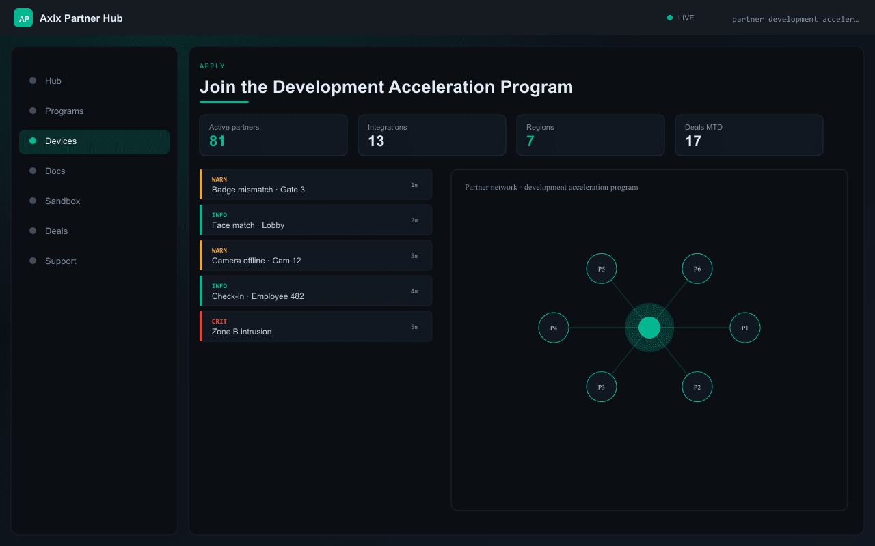Open the Zone B intrusion alert
Screen dimensions: 875x546
(316, 326)
